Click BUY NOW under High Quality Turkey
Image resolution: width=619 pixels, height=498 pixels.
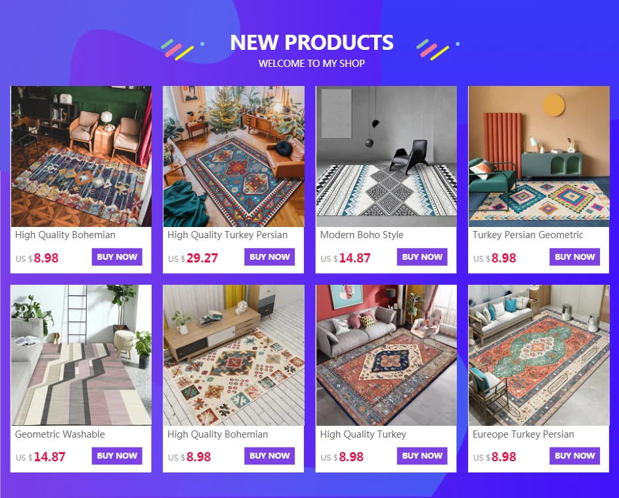coord(422,456)
